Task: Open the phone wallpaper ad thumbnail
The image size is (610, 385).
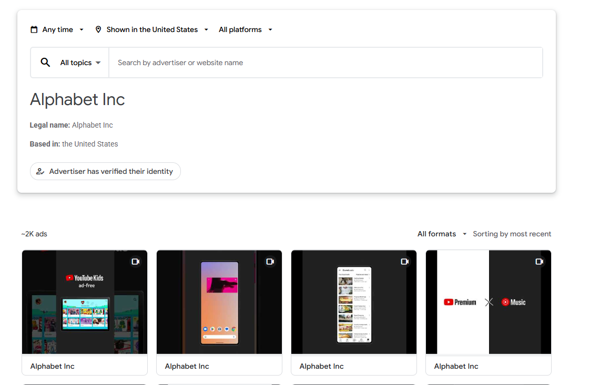Action: [x=219, y=302]
